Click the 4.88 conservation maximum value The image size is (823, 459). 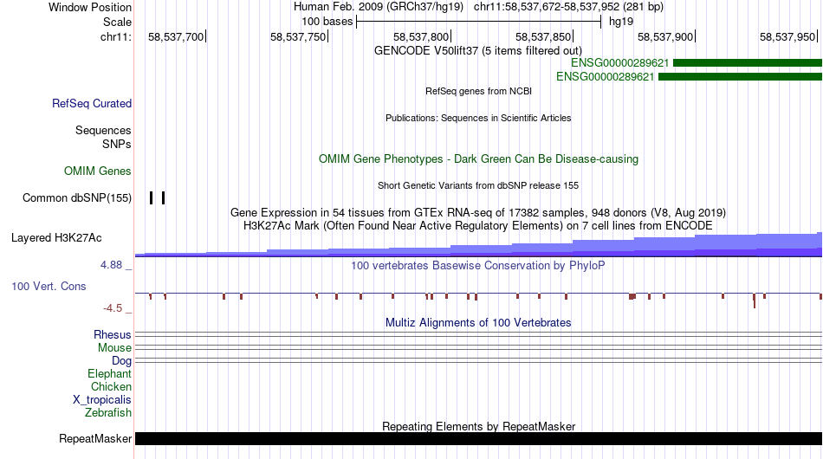[111, 265]
